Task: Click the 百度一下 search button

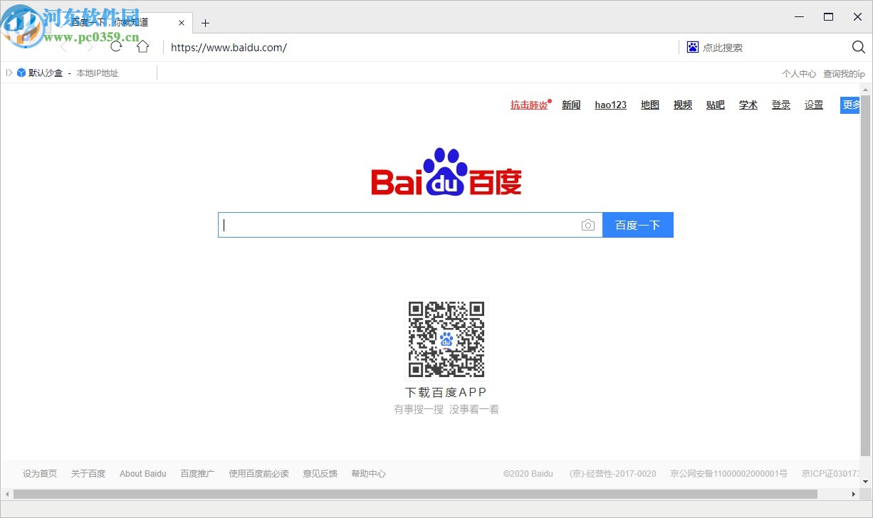Action: (637, 224)
